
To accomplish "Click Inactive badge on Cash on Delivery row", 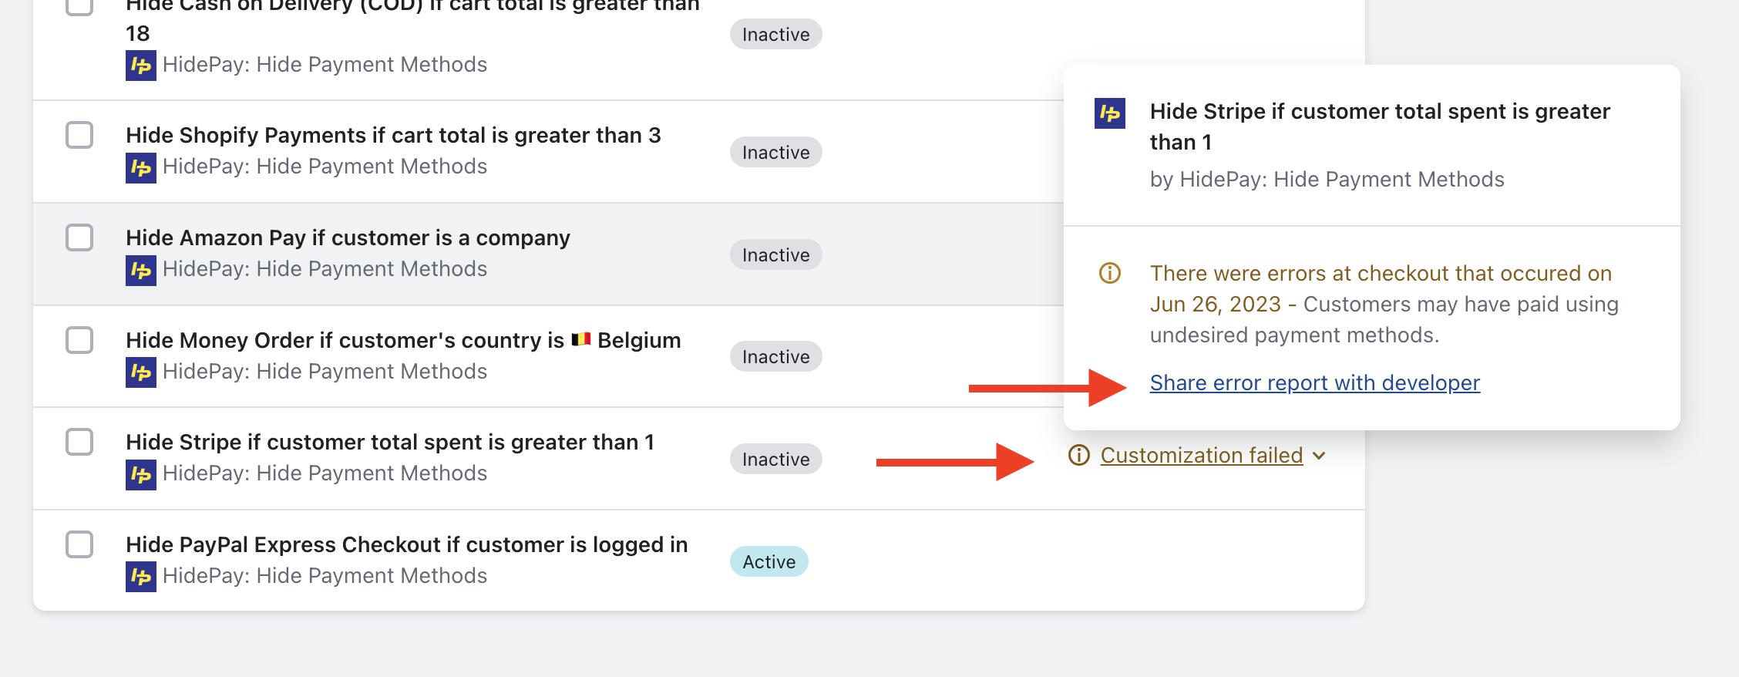I will click(x=776, y=34).
